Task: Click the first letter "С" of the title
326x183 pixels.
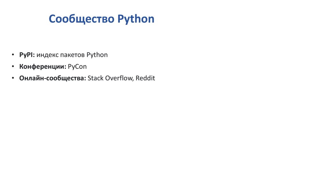Action: click(52, 19)
